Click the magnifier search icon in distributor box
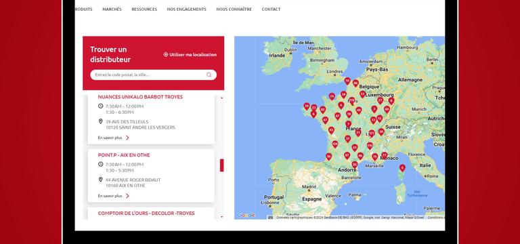Viewport: 520px width, 244px height. pyautogui.click(x=209, y=75)
